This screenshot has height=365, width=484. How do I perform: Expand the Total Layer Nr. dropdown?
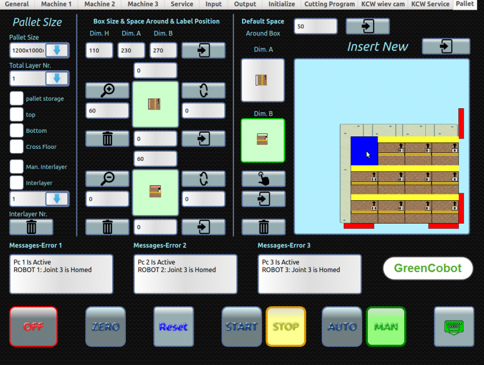point(56,79)
